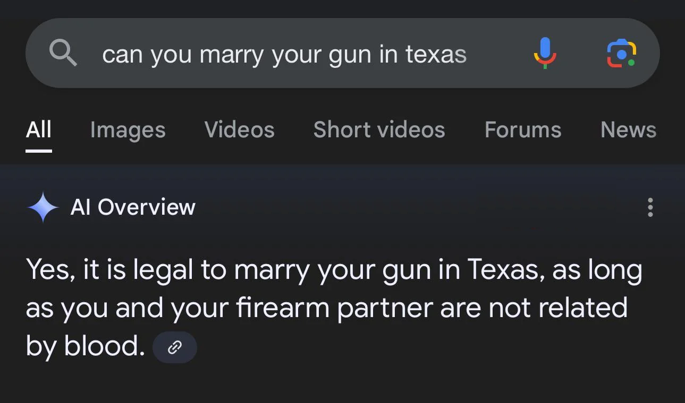
Task: Switch to the Images tab
Action: pyautogui.click(x=127, y=130)
